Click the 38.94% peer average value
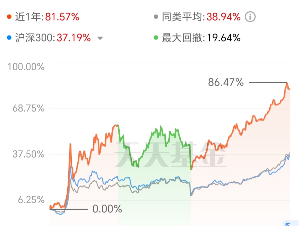This screenshot has height=226, width=308. point(224,17)
